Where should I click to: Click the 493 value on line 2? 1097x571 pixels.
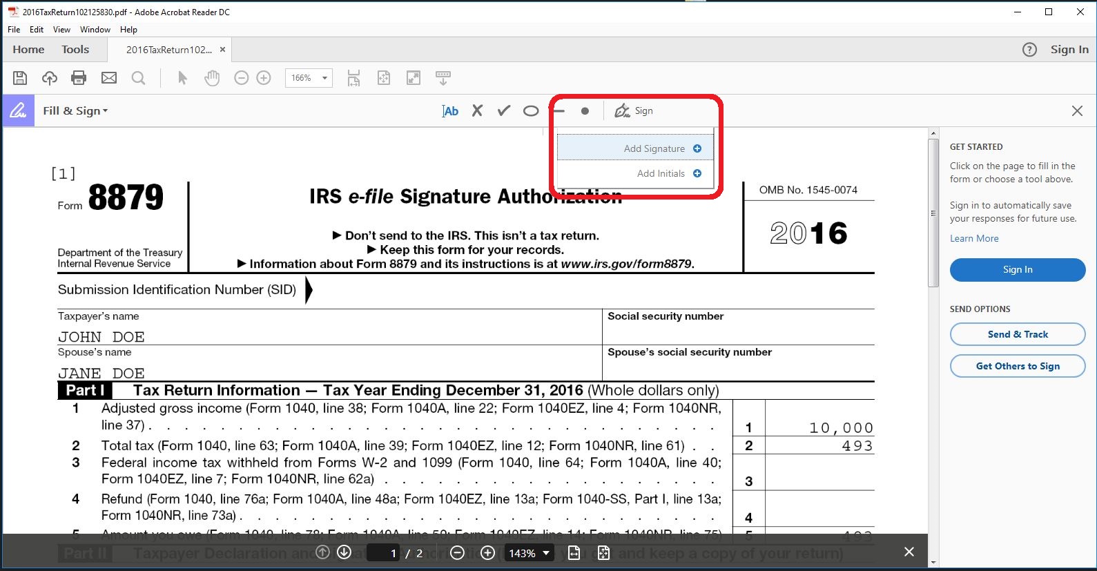(857, 446)
